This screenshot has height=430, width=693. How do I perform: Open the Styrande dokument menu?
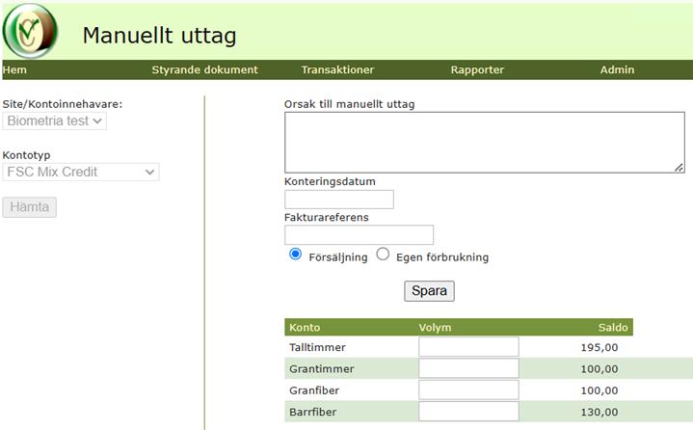[x=204, y=69]
